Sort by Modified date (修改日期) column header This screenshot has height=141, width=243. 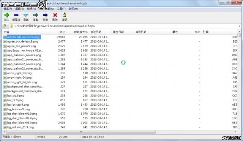pos(100,32)
